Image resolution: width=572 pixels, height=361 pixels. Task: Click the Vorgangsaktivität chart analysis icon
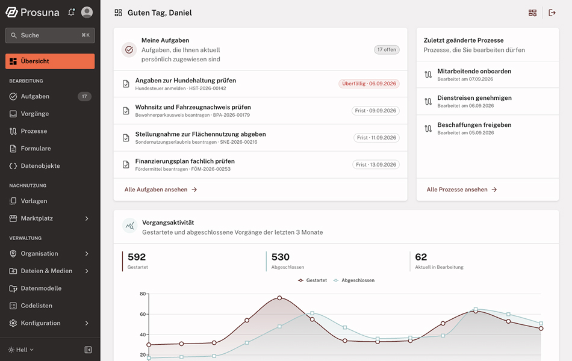pos(129,226)
